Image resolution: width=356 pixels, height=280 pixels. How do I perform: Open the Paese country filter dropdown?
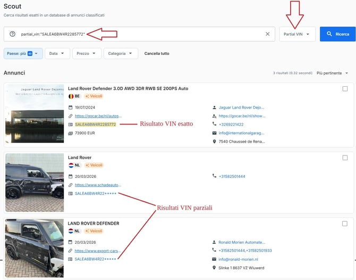[23, 53]
